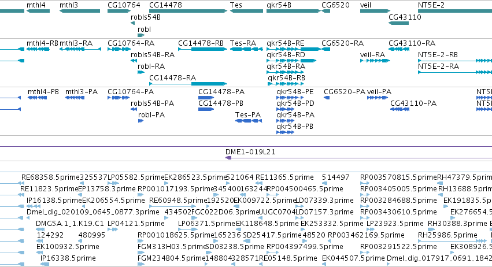
Task: Click the EK100932.5prime EST label
Action: (x=68, y=247)
